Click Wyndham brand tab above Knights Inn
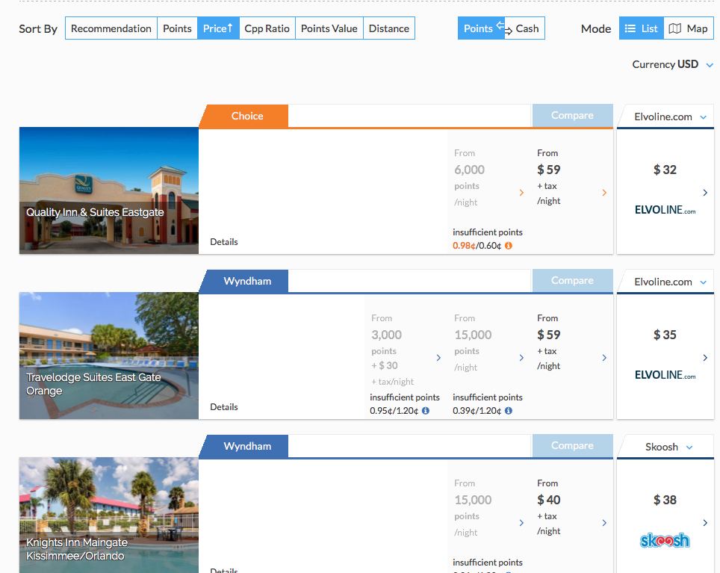 coord(246,446)
